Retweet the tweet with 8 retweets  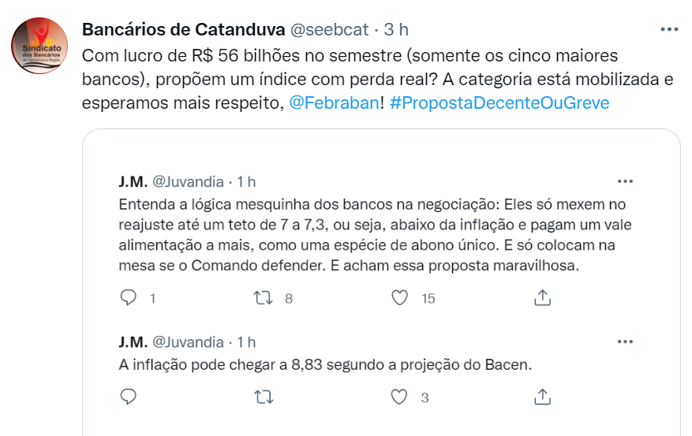click(264, 298)
